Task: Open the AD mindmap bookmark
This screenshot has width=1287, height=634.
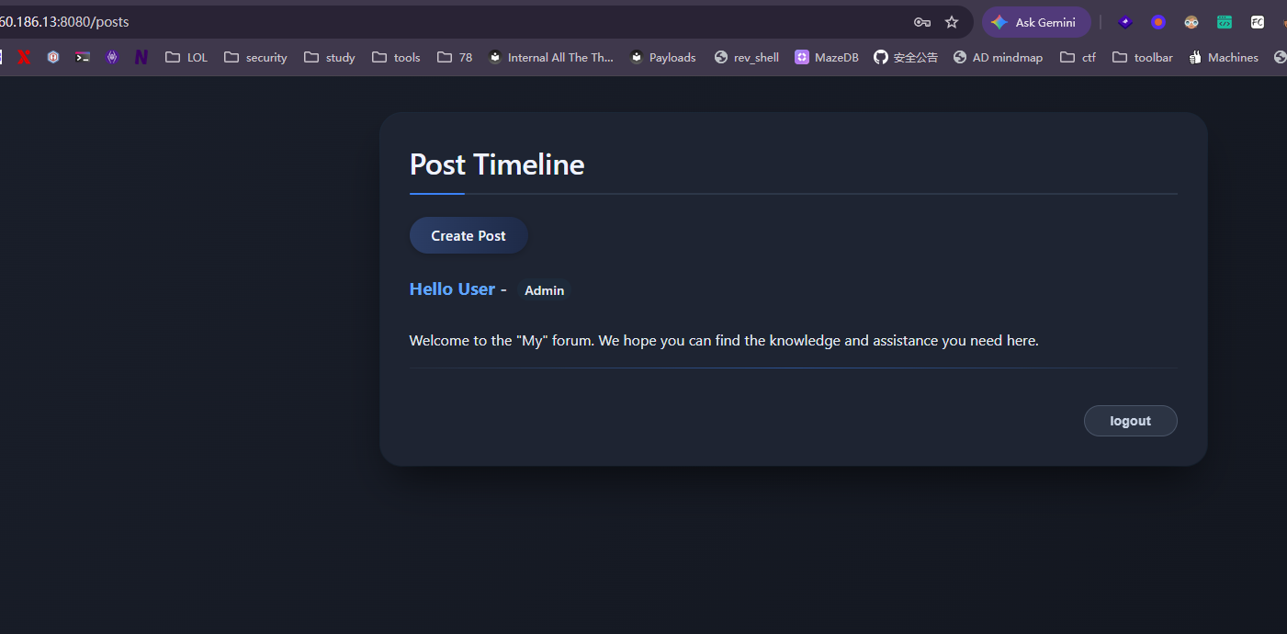Action: 998,57
